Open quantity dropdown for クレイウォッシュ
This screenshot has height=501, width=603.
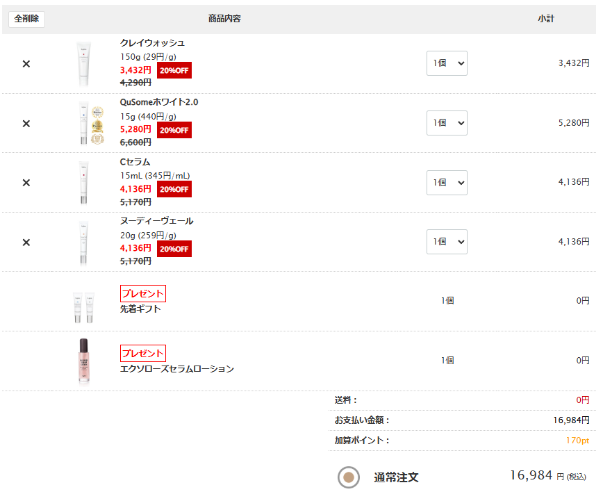click(447, 63)
